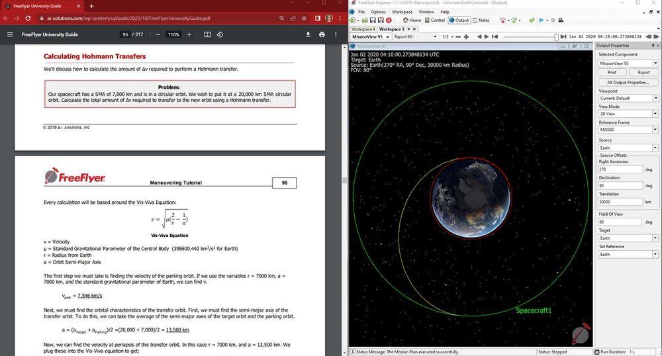This screenshot has width=662, height=356.
Task: Click the double-arrow fast forward control
Action: 657,36
